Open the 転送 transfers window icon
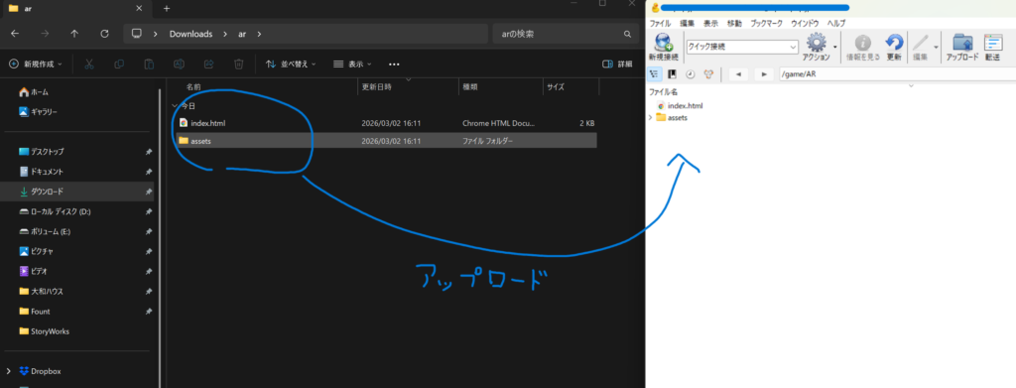The width and height of the screenshot is (1016, 388). click(992, 44)
